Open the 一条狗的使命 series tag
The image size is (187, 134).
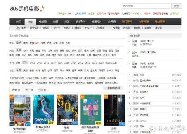[x=41, y=83]
